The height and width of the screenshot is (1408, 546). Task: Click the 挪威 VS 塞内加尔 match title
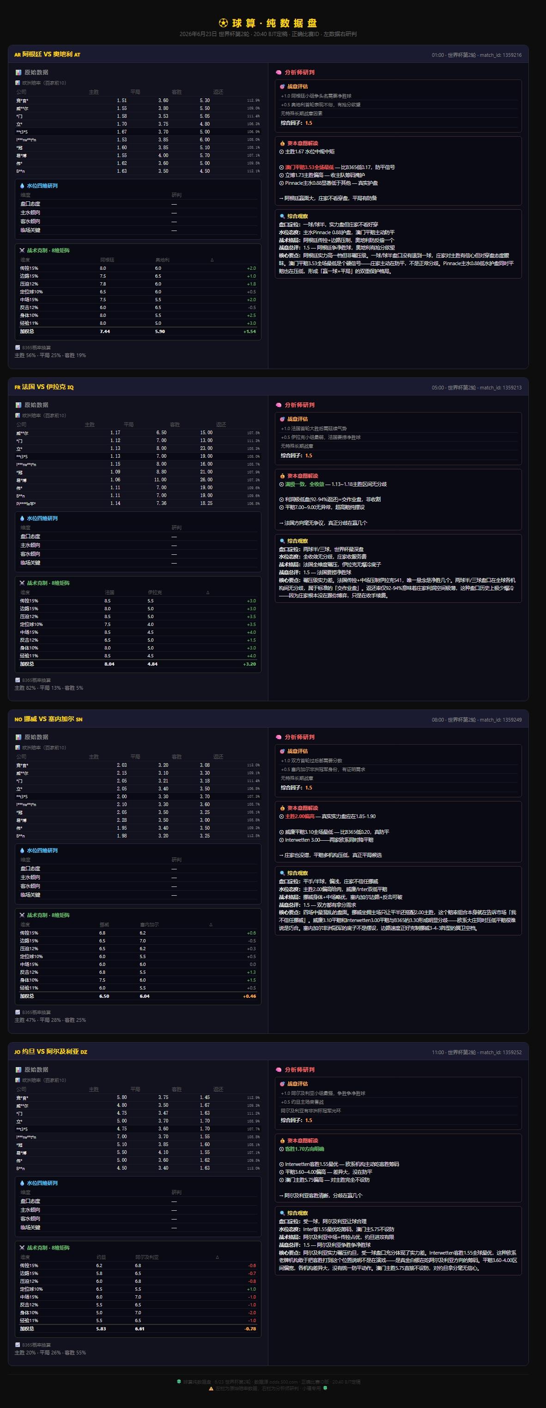pos(48,719)
